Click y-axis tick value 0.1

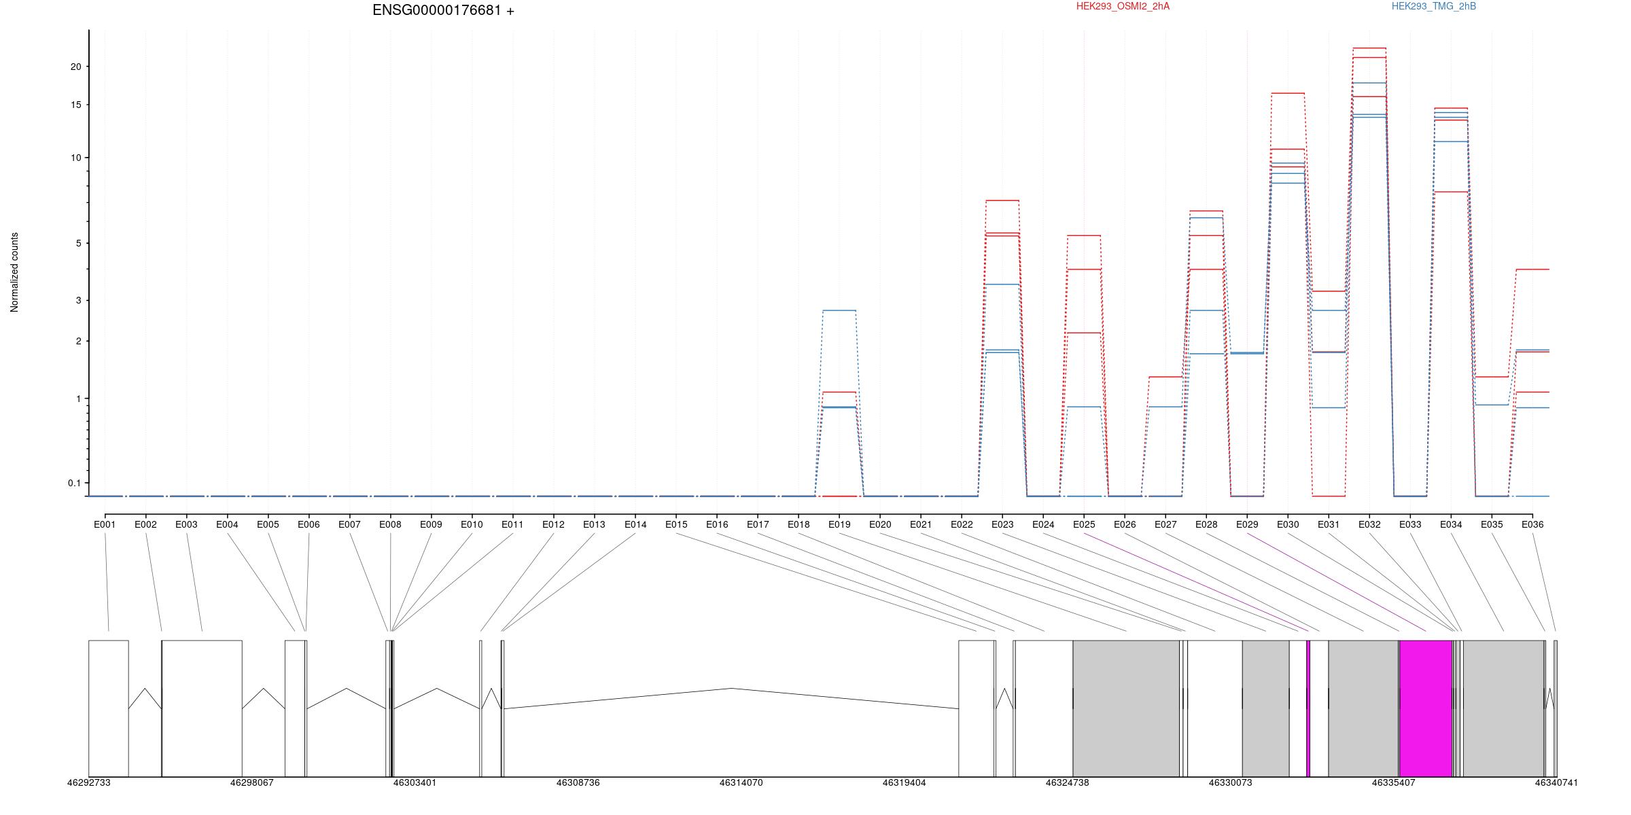74,483
